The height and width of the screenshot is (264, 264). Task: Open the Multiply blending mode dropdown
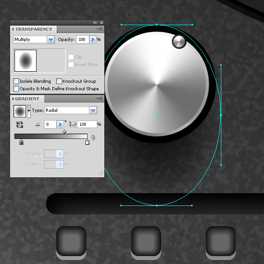coord(51,40)
